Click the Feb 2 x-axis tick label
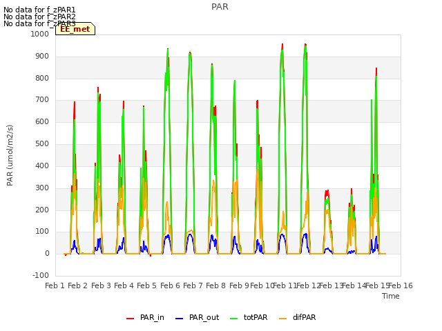The width and height of the screenshot is (442, 331). [78, 285]
